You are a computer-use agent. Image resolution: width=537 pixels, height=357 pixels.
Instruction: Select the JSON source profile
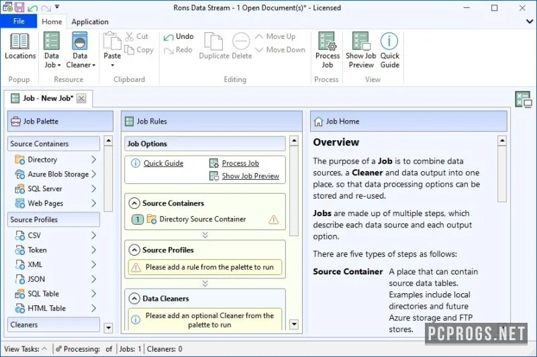pyautogui.click(x=36, y=279)
